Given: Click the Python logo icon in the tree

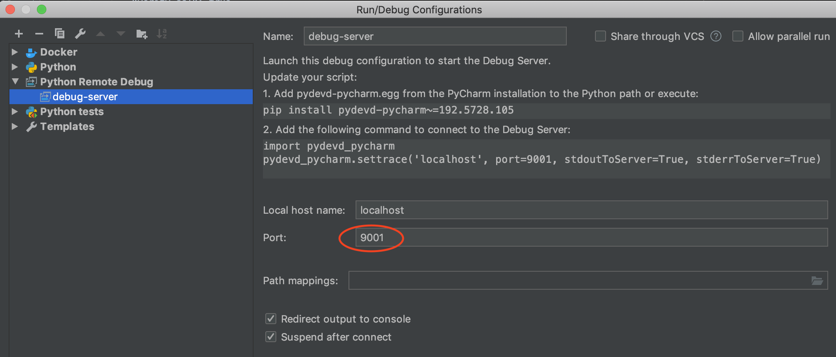Looking at the screenshot, I should pyautogui.click(x=31, y=67).
